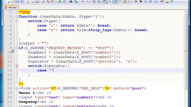Open the folder-style toolbar icon after indent guide
The height and width of the screenshot is (107, 191).
120,1
